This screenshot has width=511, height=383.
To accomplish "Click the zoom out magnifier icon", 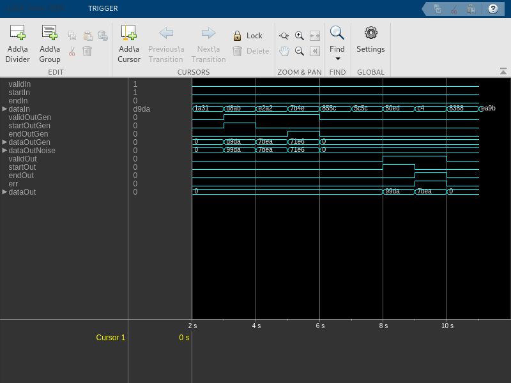I will point(299,51).
